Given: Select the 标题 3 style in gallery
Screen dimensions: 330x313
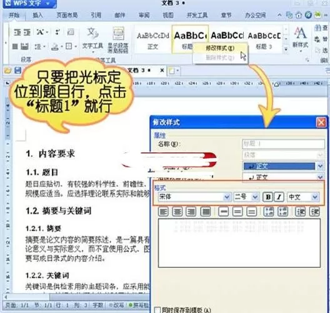Looking at the screenshot, I should 264,40.
